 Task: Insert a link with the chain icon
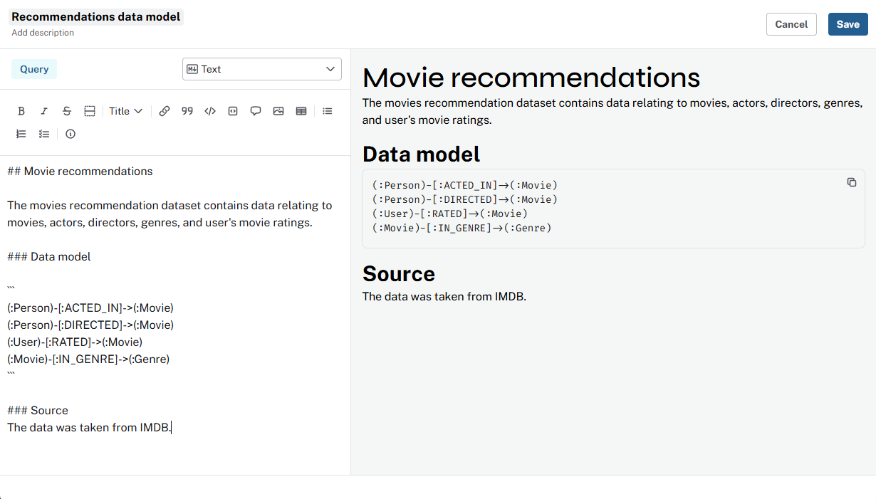point(165,111)
